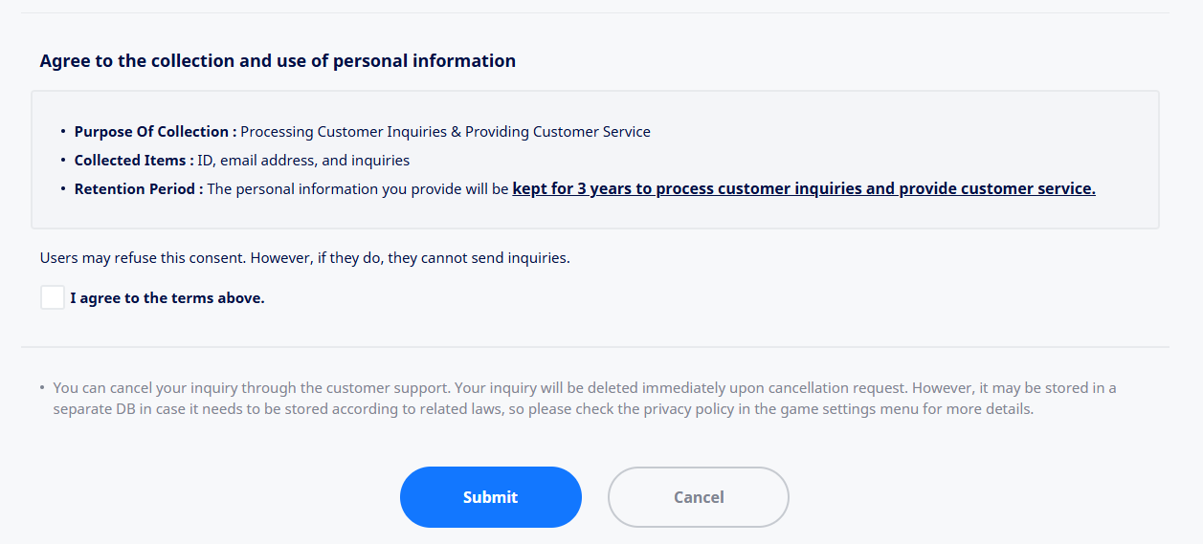The image size is (1203, 544).
Task: Check the agree to terms checkbox
Action: click(x=53, y=297)
